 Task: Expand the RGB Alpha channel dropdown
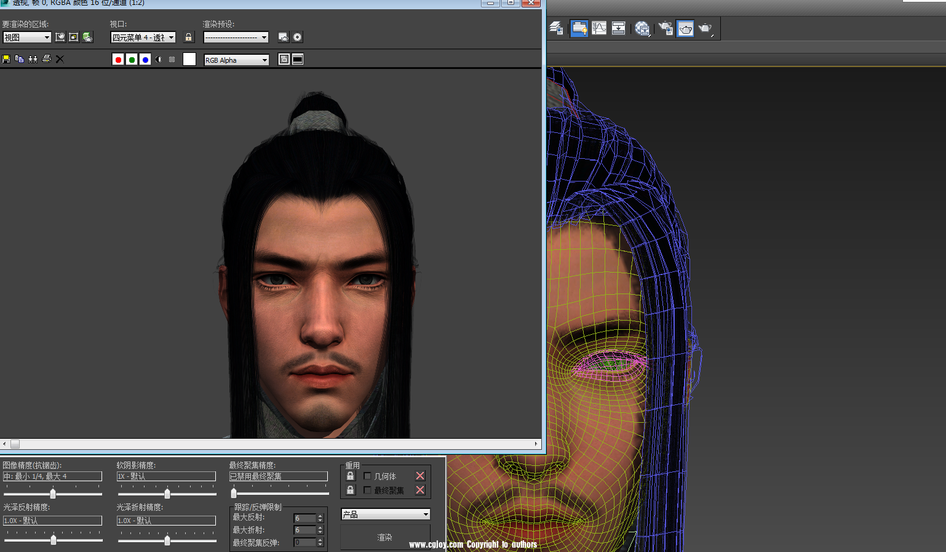[x=237, y=60]
